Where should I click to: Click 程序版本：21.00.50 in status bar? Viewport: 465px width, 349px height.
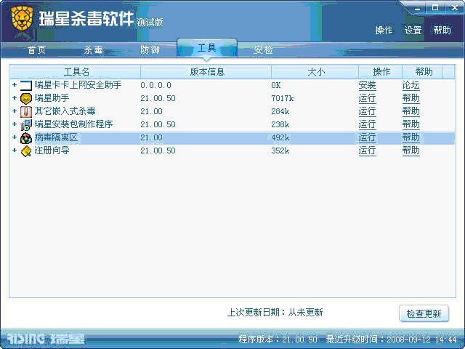coord(278,340)
